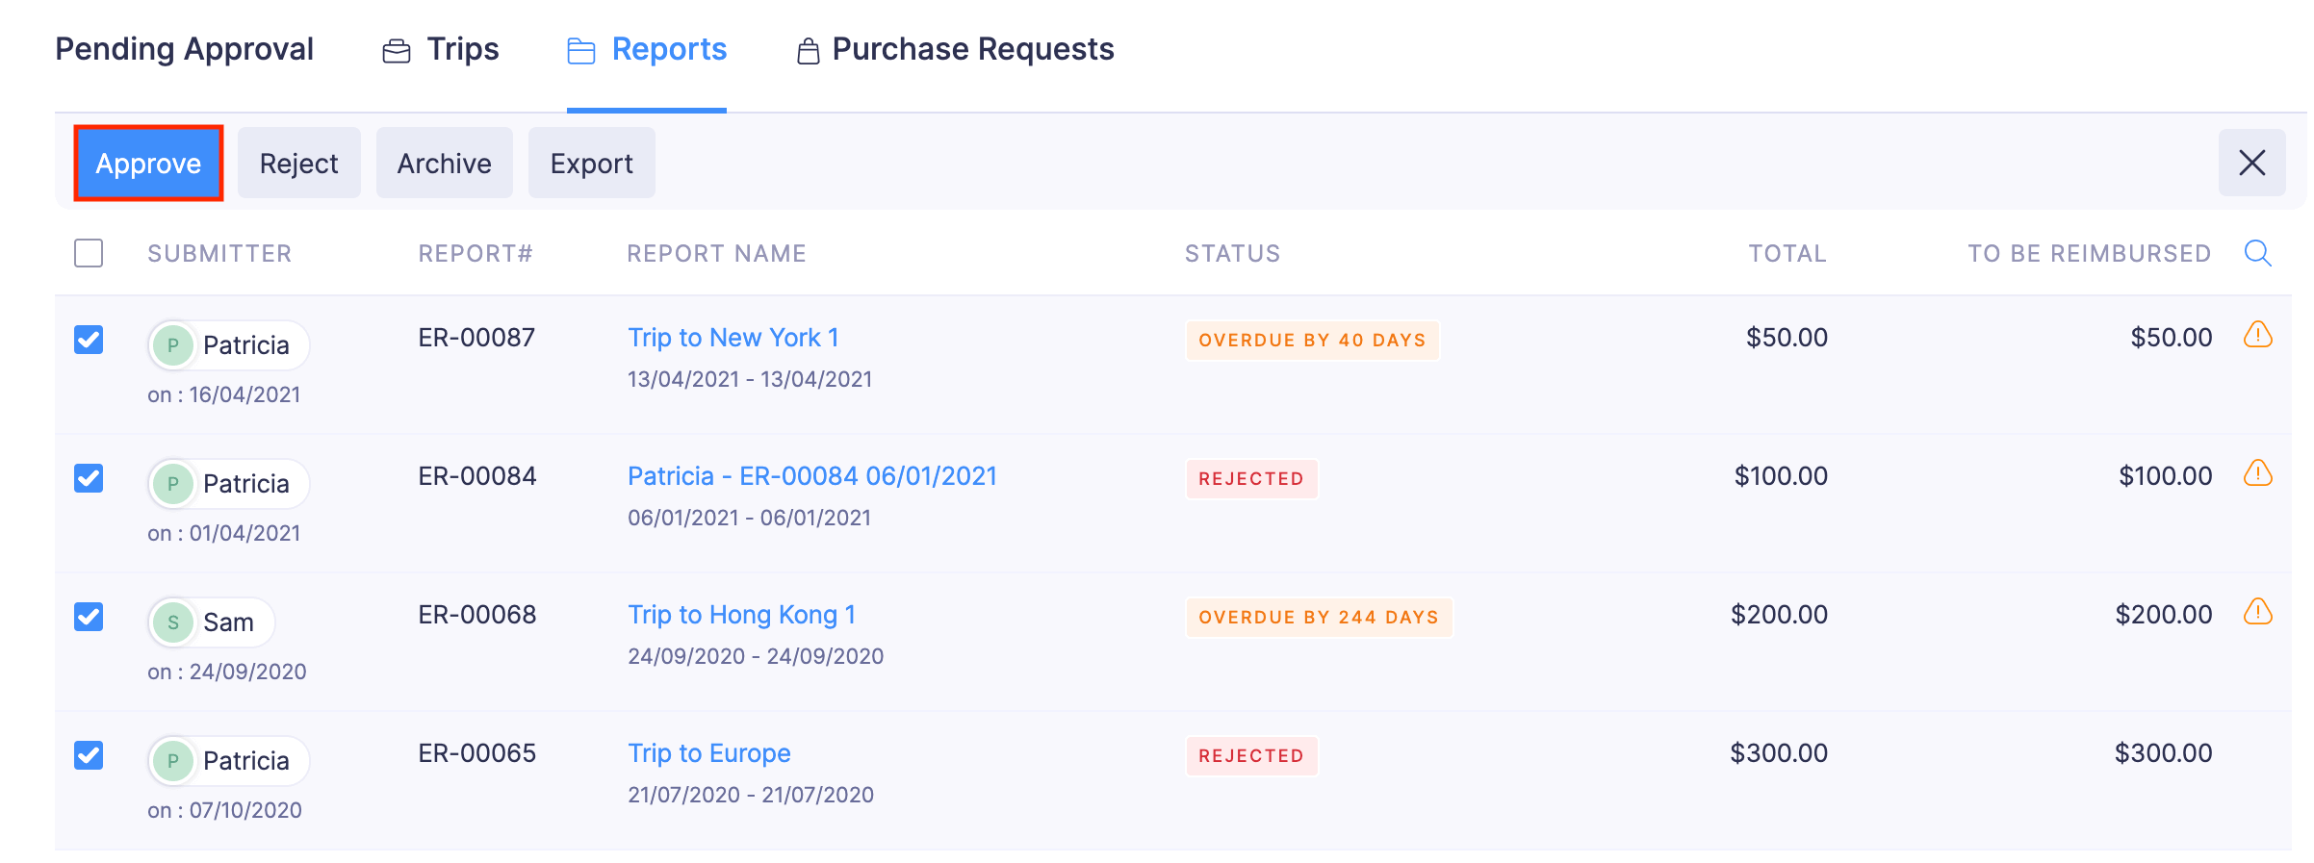The width and height of the screenshot is (2314, 863).
Task: Uncheck the ER-00087 report checkbox
Action: coord(89,340)
